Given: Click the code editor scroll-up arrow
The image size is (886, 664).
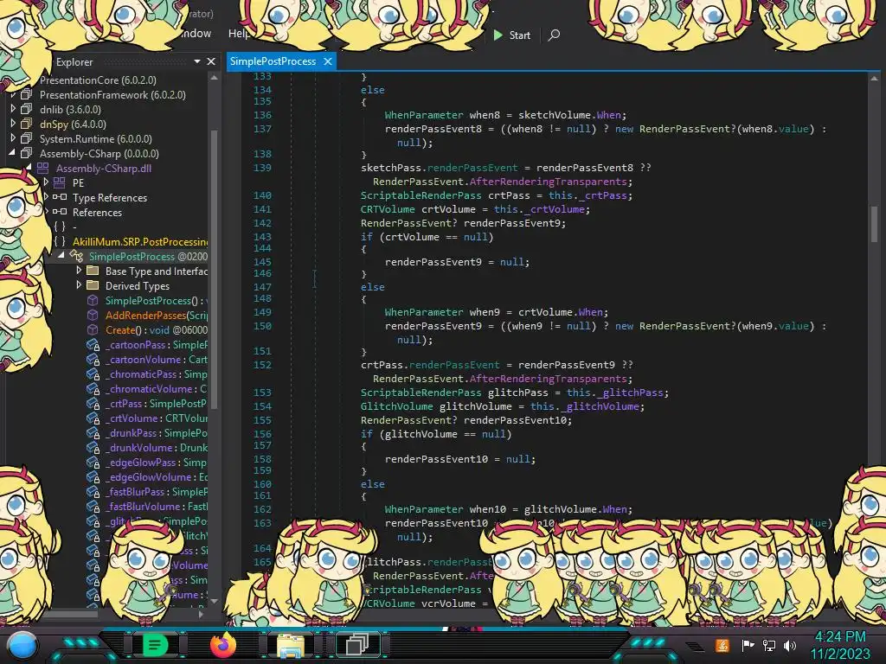Looking at the screenshot, I should (874, 79).
